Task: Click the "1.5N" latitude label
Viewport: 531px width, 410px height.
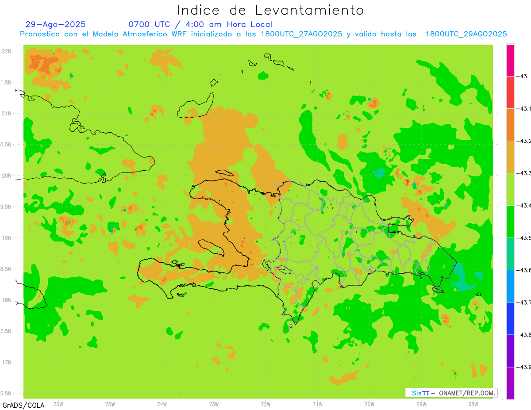Action: click(x=6, y=82)
